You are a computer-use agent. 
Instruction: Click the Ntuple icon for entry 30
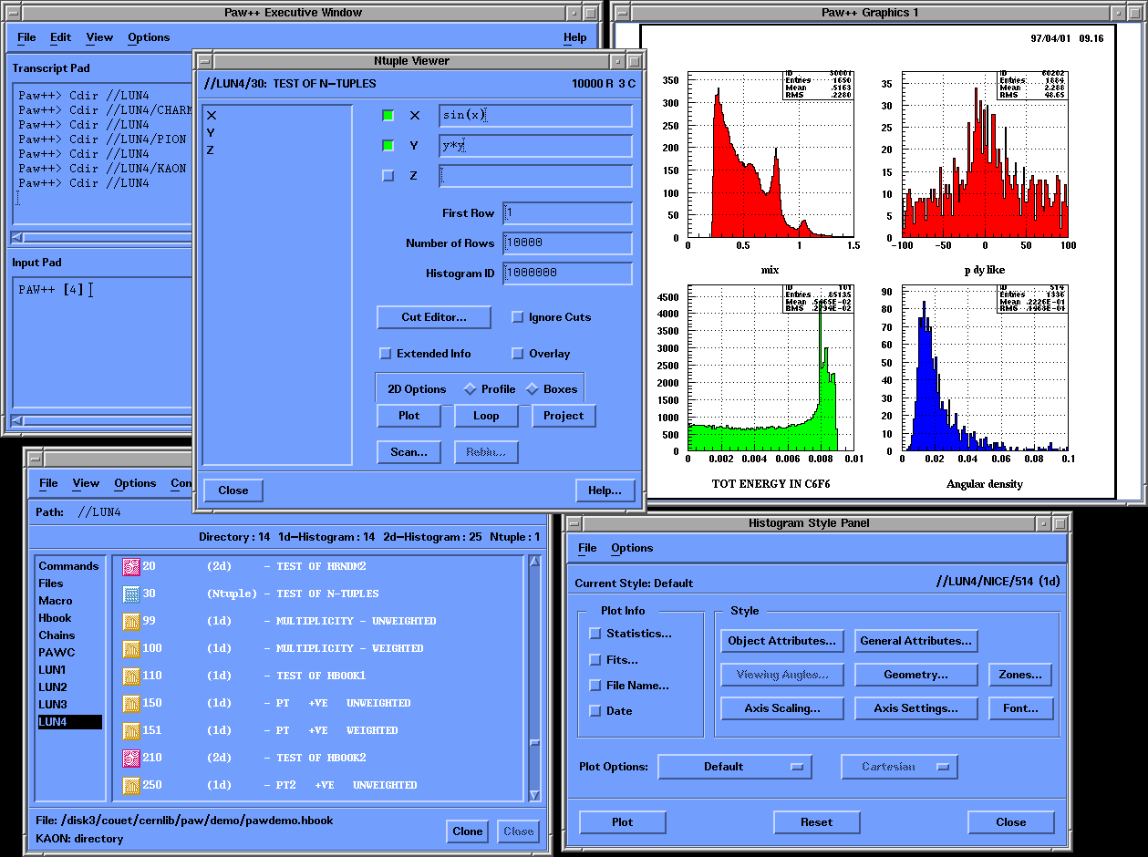click(x=130, y=594)
